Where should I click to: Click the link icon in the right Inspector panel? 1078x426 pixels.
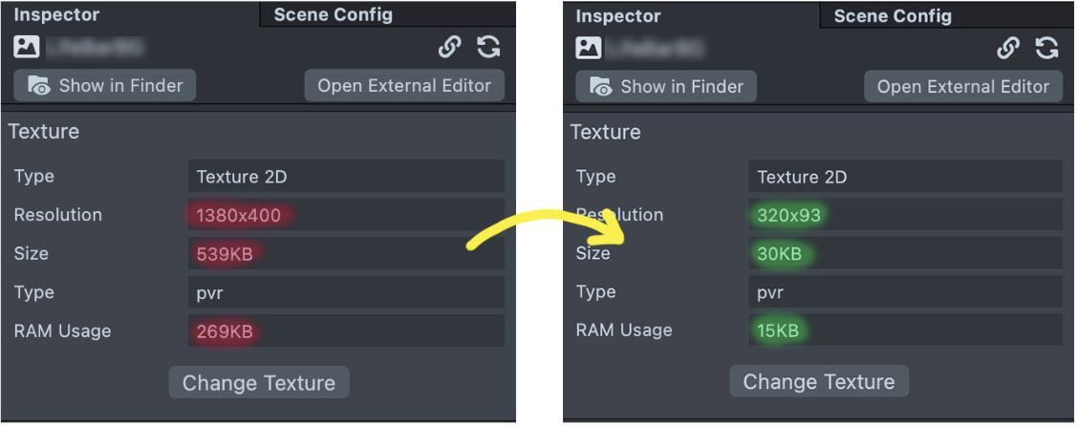tap(1008, 48)
